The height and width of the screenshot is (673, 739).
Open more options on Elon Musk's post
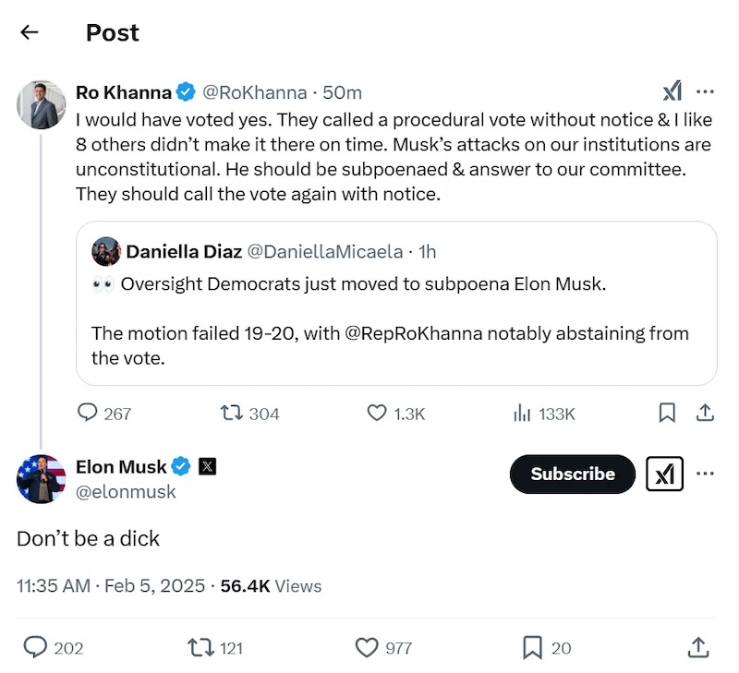[705, 474]
